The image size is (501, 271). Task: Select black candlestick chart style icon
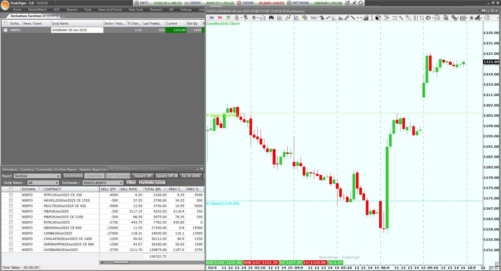(271, 18)
